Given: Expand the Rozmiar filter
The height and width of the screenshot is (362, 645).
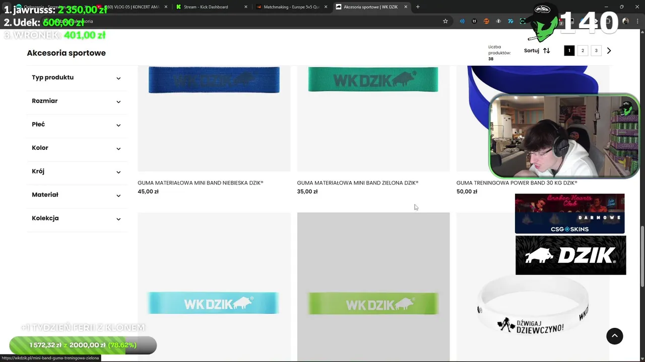Looking at the screenshot, I should pyautogui.click(x=77, y=101).
